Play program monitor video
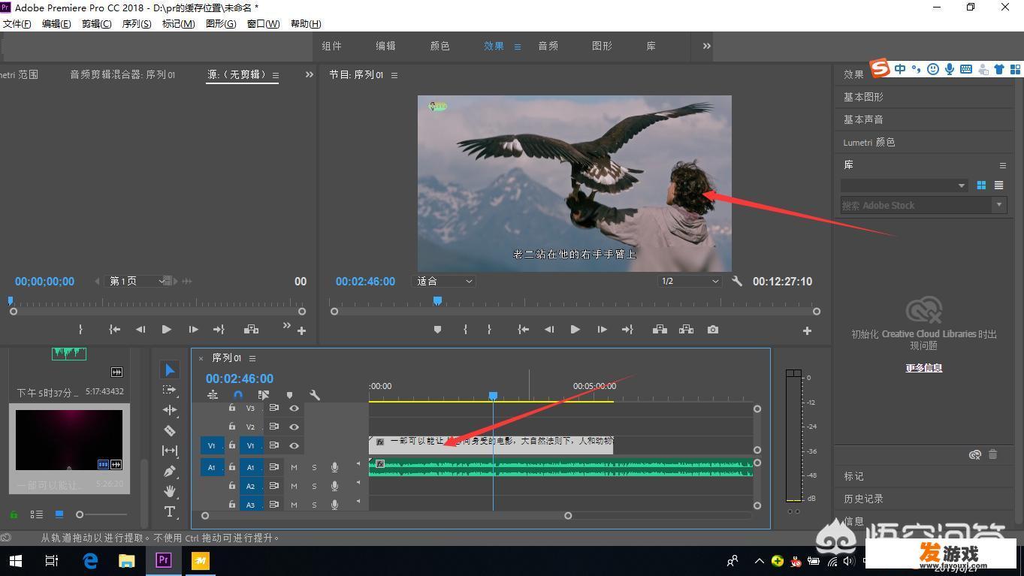Screen dimensions: 1024x576 click(x=575, y=330)
